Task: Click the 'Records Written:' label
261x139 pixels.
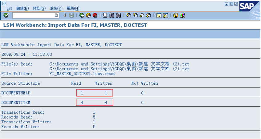Action: point(21,127)
